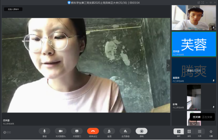Viewport: 218px width, 140px height.
Task: Open the 共享窗口 share window icon
Action: coord(77,131)
